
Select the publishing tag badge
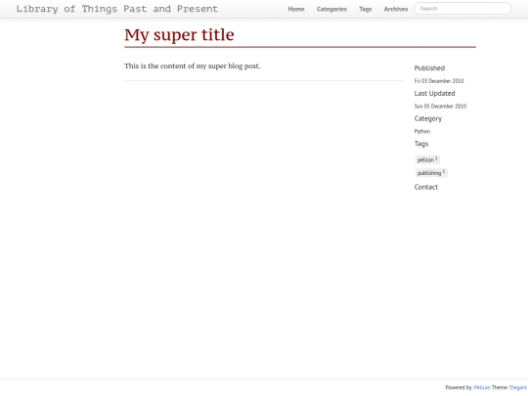(431, 173)
